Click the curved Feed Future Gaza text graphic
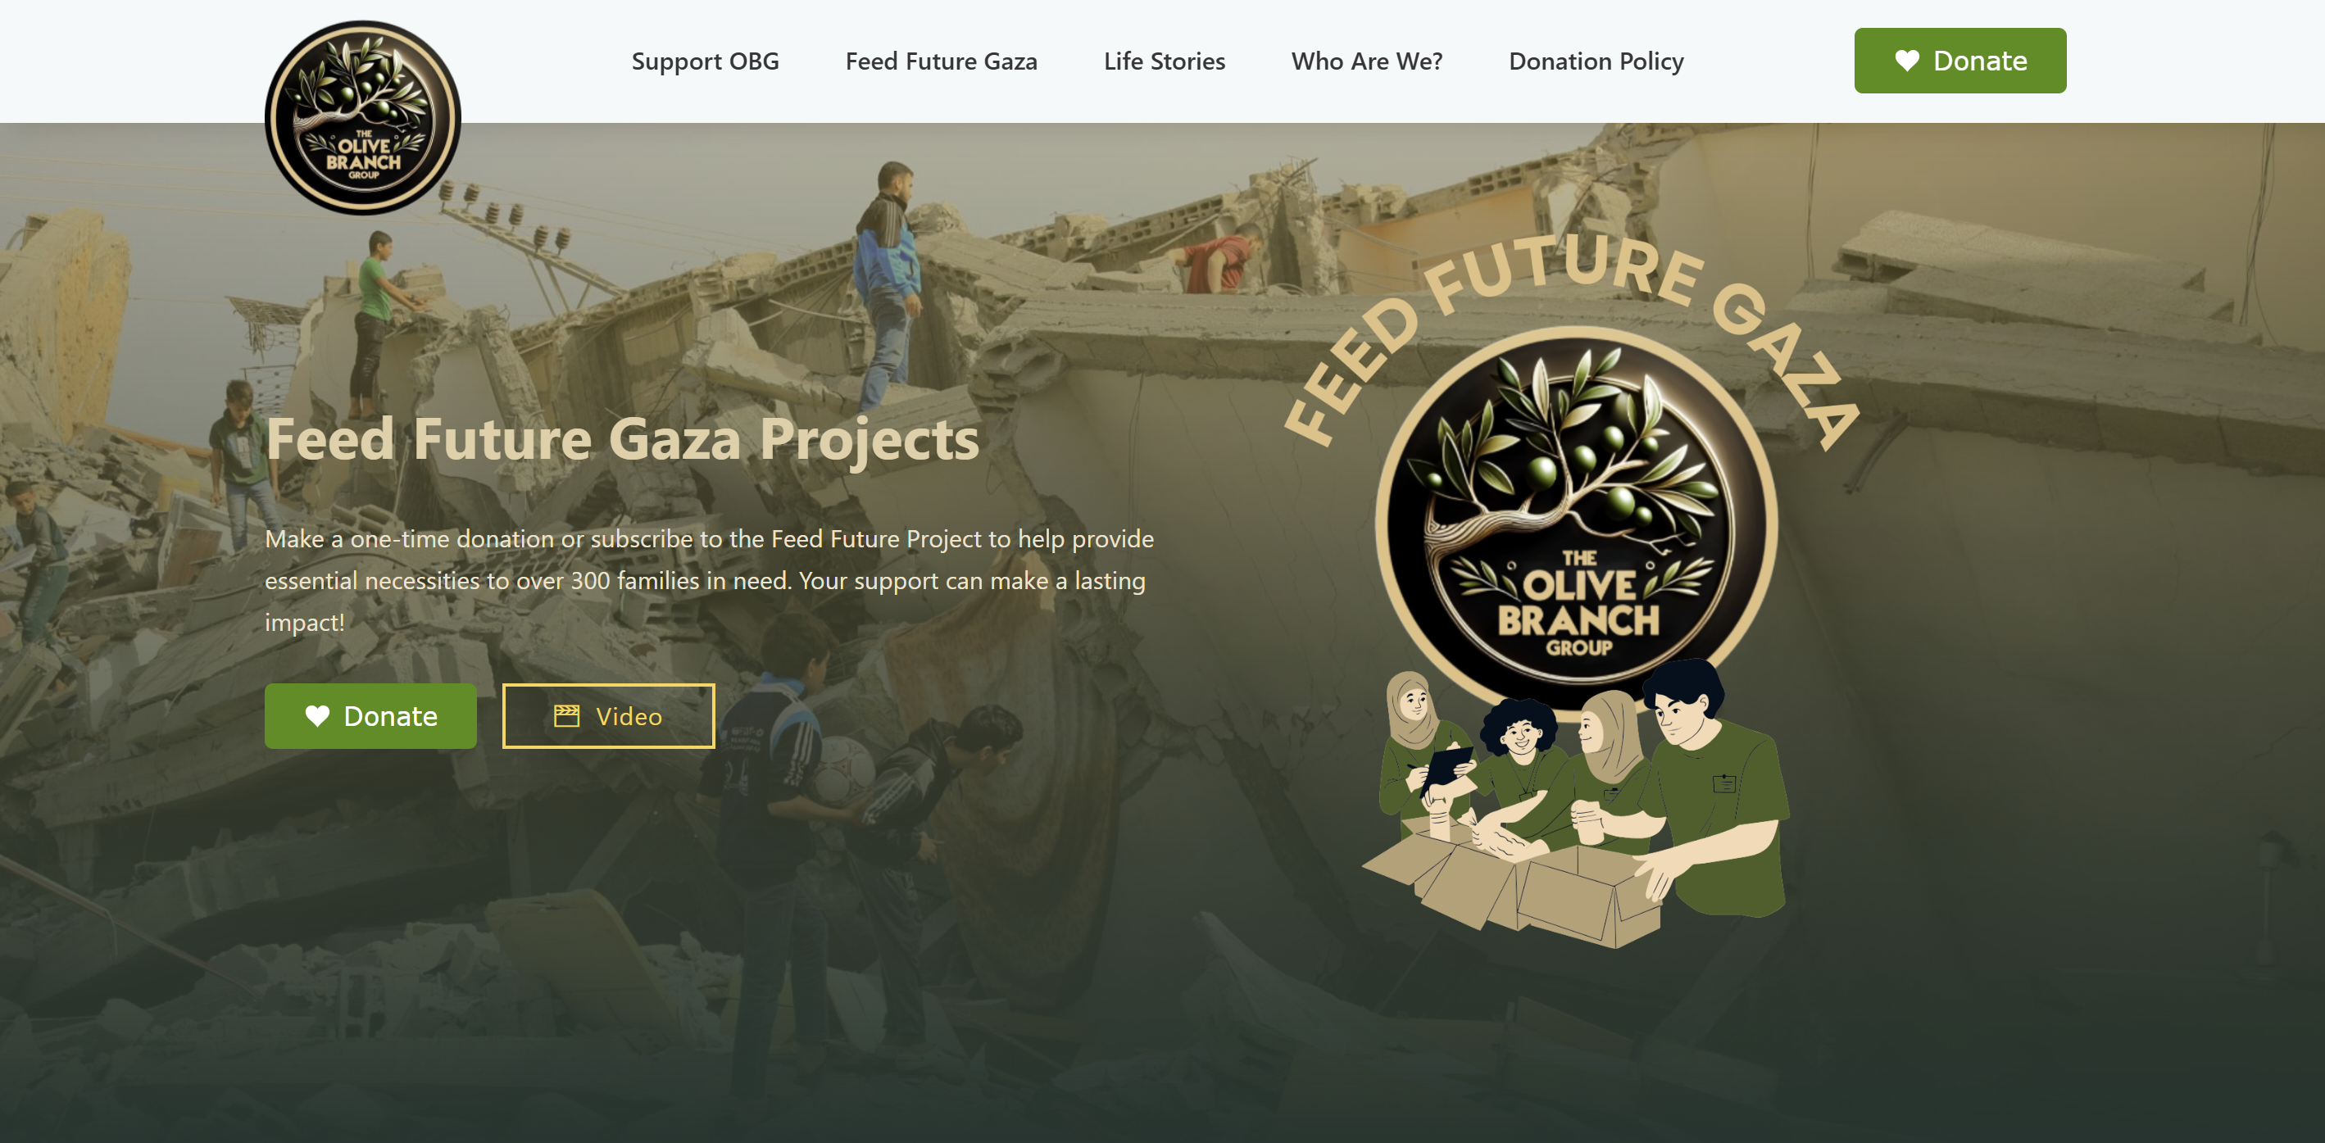 [x=1570, y=333]
